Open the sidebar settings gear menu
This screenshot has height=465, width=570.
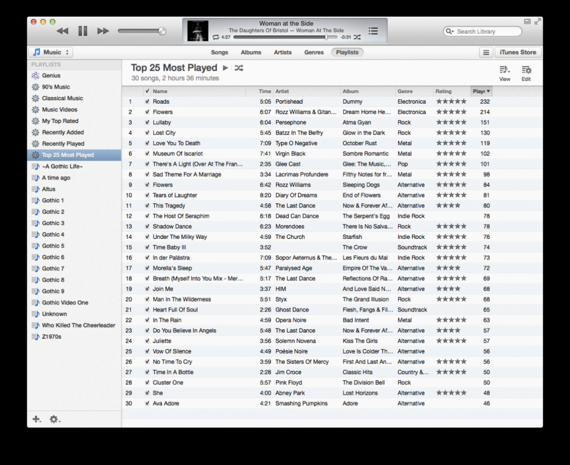54,419
